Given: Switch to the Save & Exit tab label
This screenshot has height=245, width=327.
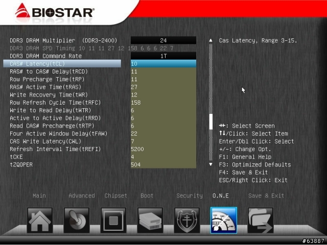Looking at the screenshot, I should (x=266, y=195).
